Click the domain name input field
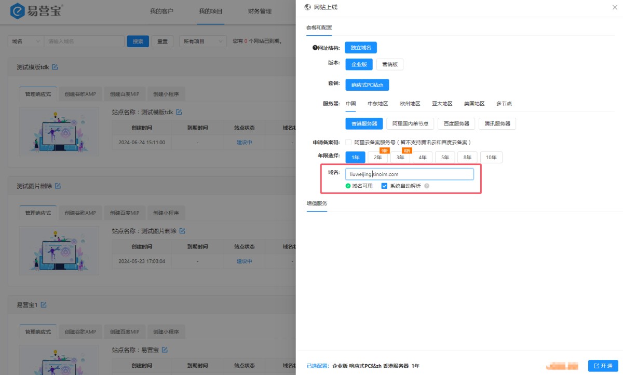The height and width of the screenshot is (375, 623). point(409,174)
